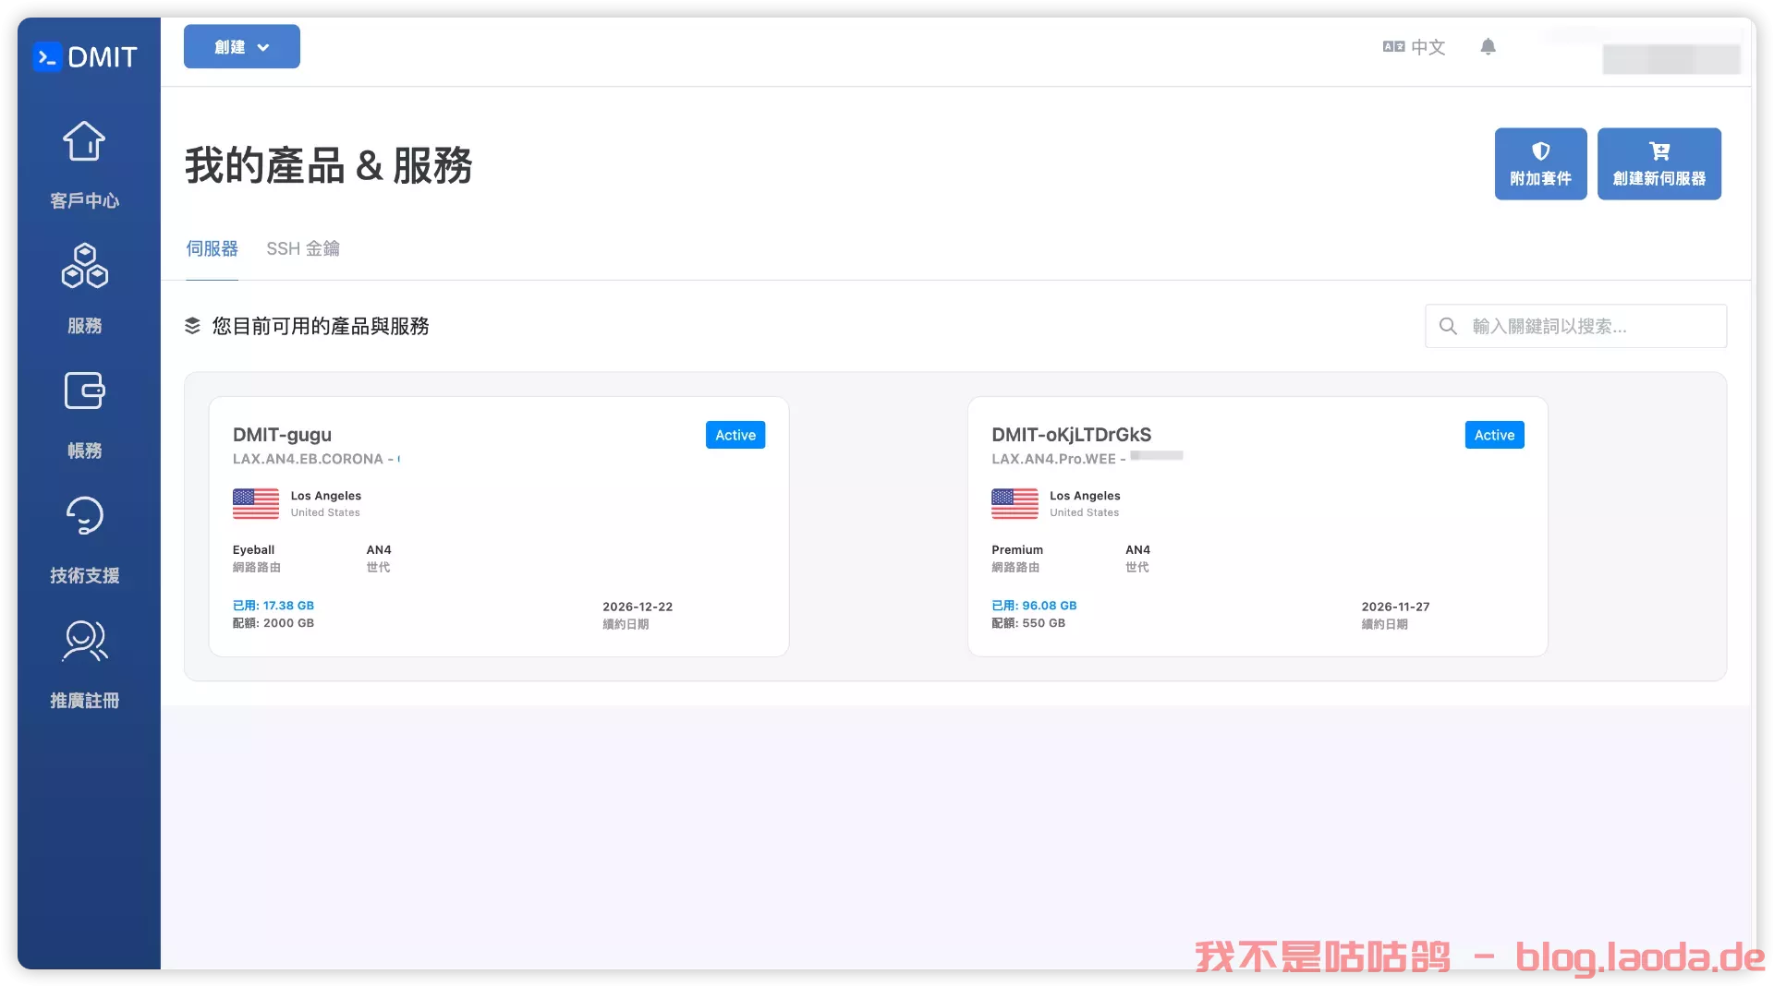Select the 服務 services icon in sidebar
1774x986 pixels.
(84, 266)
